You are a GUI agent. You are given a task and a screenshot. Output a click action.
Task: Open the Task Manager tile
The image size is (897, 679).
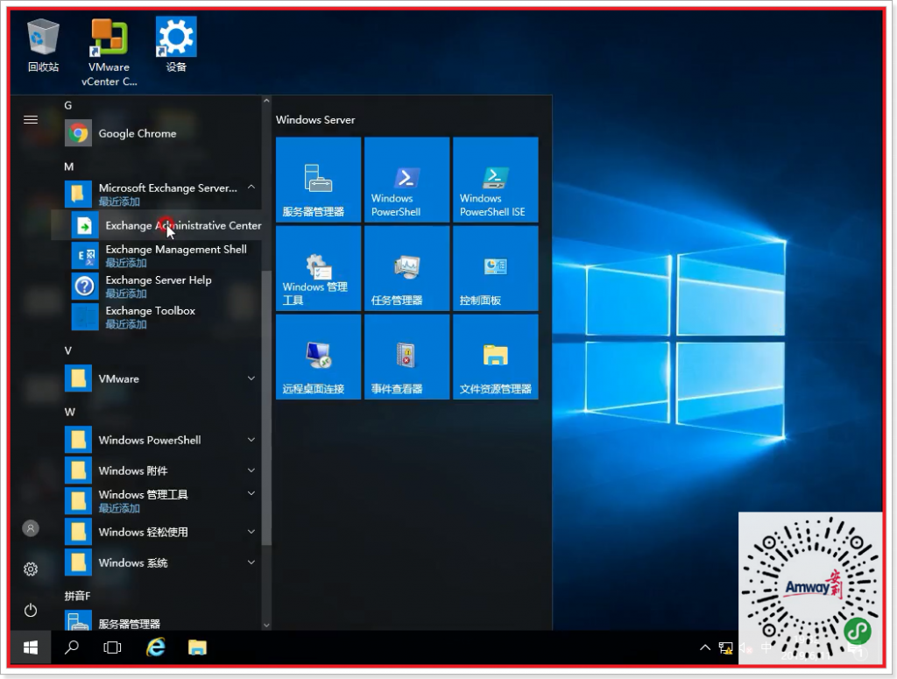pyautogui.click(x=406, y=268)
